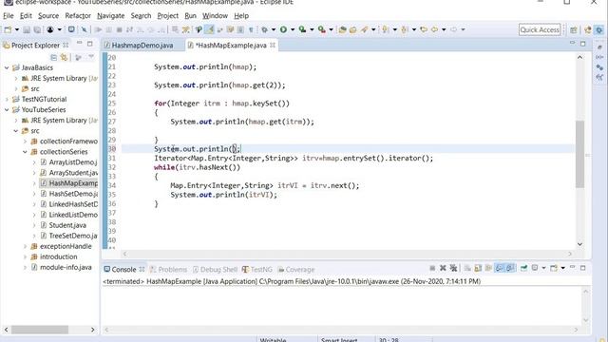Click the Open Perspective icon

[574, 30]
